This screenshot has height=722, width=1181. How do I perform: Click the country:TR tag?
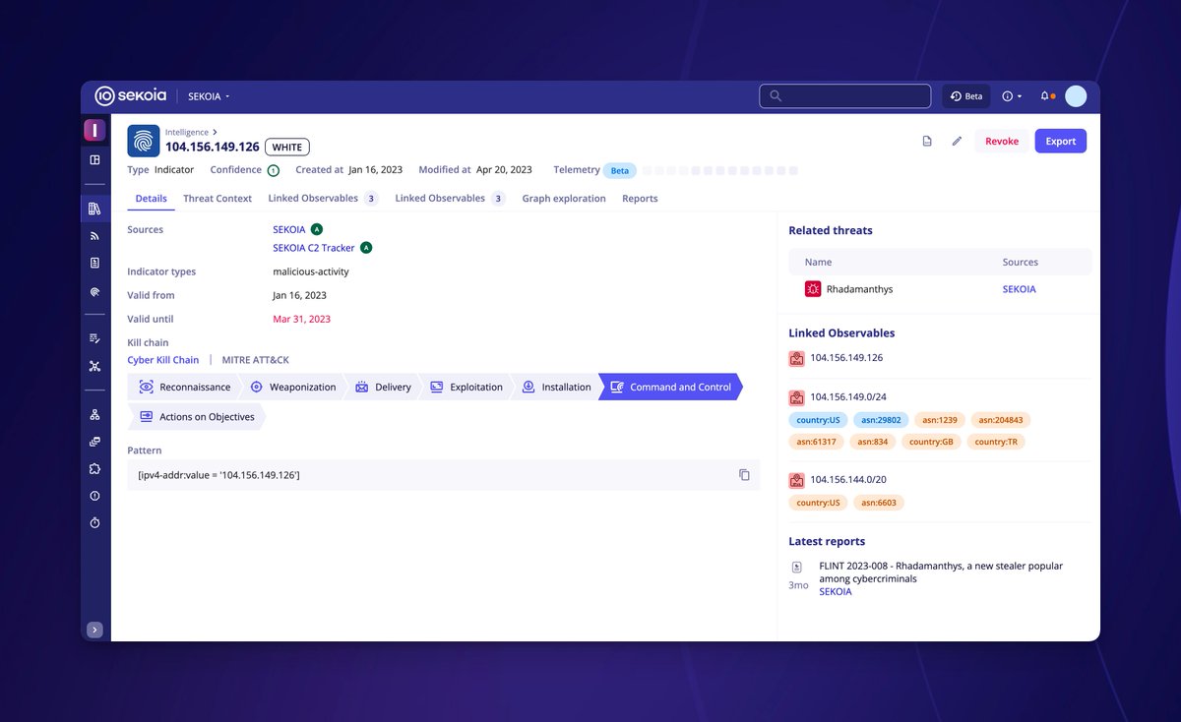(x=996, y=443)
